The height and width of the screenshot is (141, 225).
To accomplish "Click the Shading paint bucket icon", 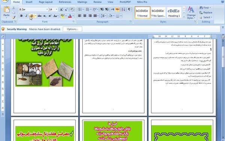I will [110, 16].
